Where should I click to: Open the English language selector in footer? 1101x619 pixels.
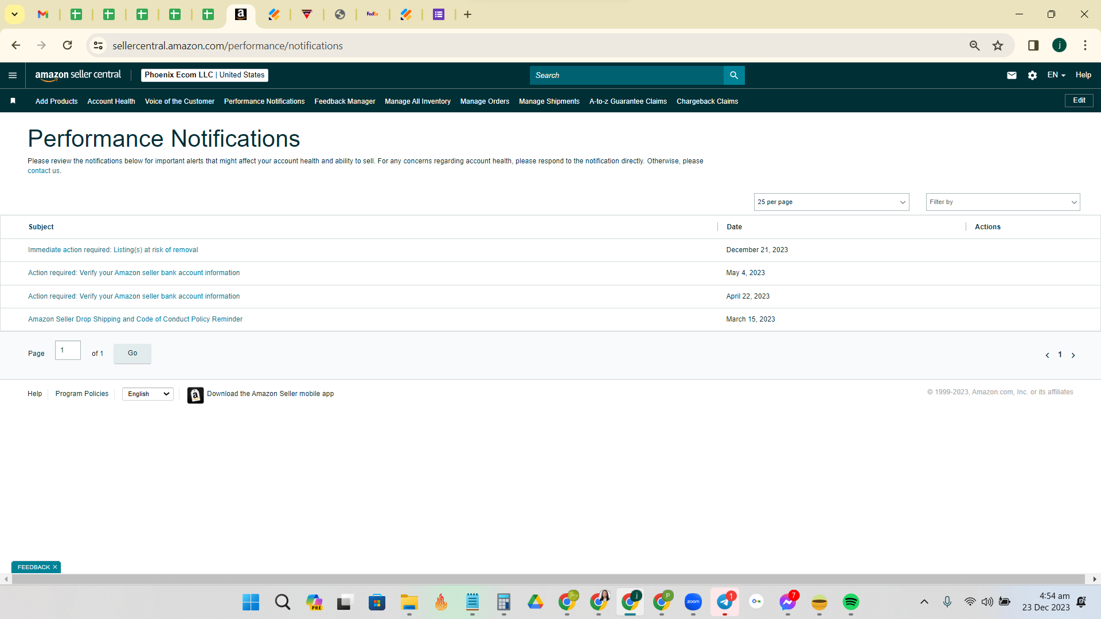click(x=148, y=394)
